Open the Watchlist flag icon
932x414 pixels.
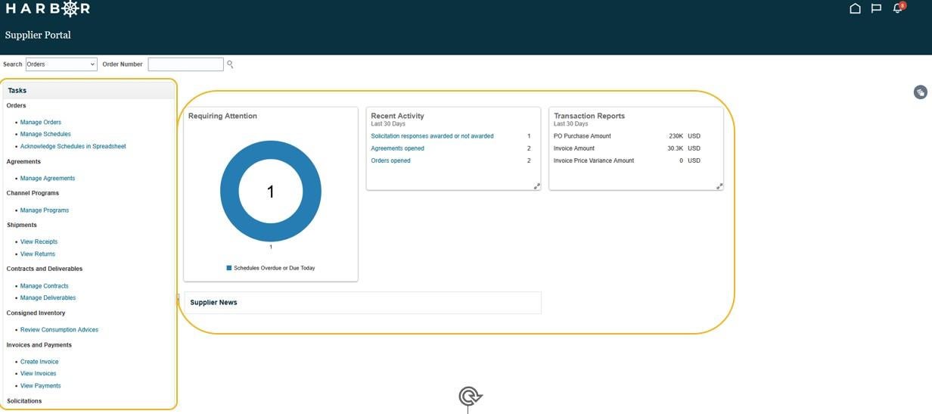click(876, 9)
